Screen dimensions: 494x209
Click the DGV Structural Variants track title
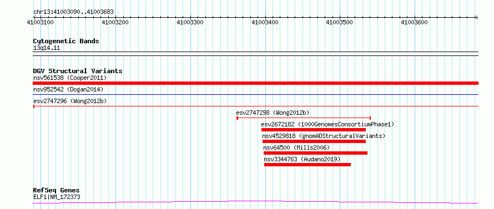(x=78, y=71)
